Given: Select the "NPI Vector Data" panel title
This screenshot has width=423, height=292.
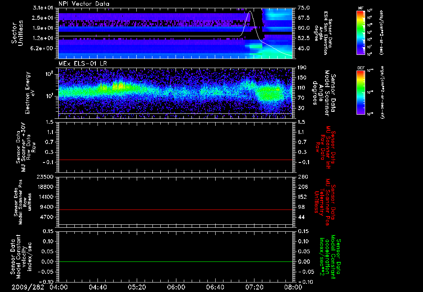Looking at the screenshot, I should [84, 4].
